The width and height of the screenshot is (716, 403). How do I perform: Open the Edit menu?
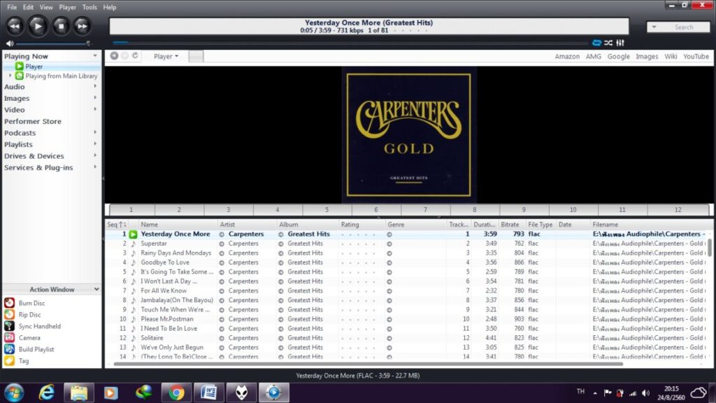point(28,7)
